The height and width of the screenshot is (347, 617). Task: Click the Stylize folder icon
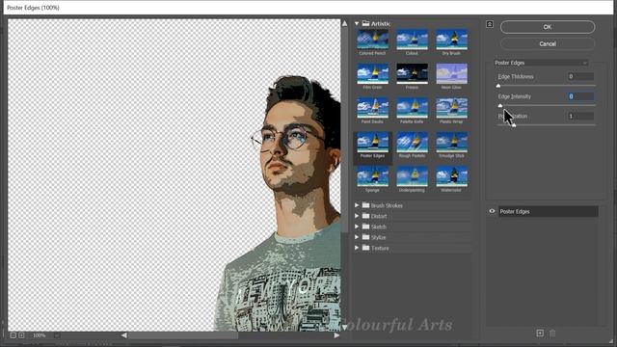point(366,237)
